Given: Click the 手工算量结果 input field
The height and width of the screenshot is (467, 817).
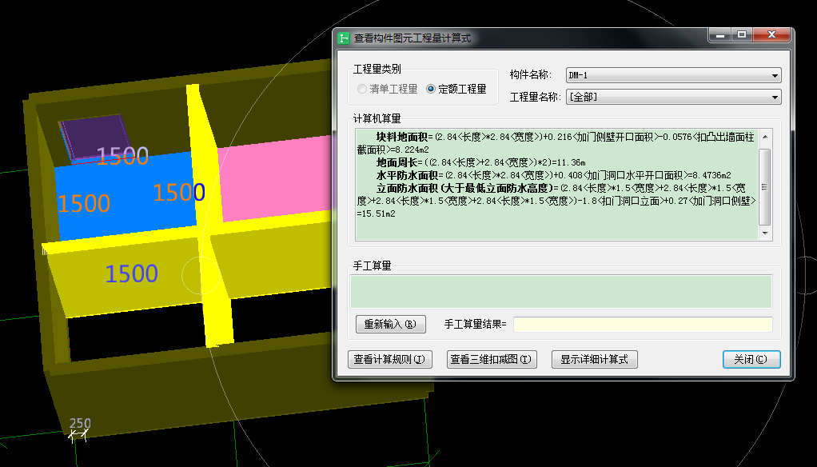Looking at the screenshot, I should click(x=643, y=324).
